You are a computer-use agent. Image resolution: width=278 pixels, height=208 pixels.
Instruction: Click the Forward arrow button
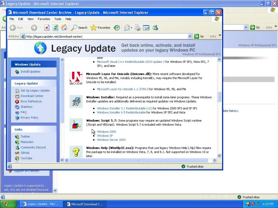pyautogui.click(x=34, y=28)
